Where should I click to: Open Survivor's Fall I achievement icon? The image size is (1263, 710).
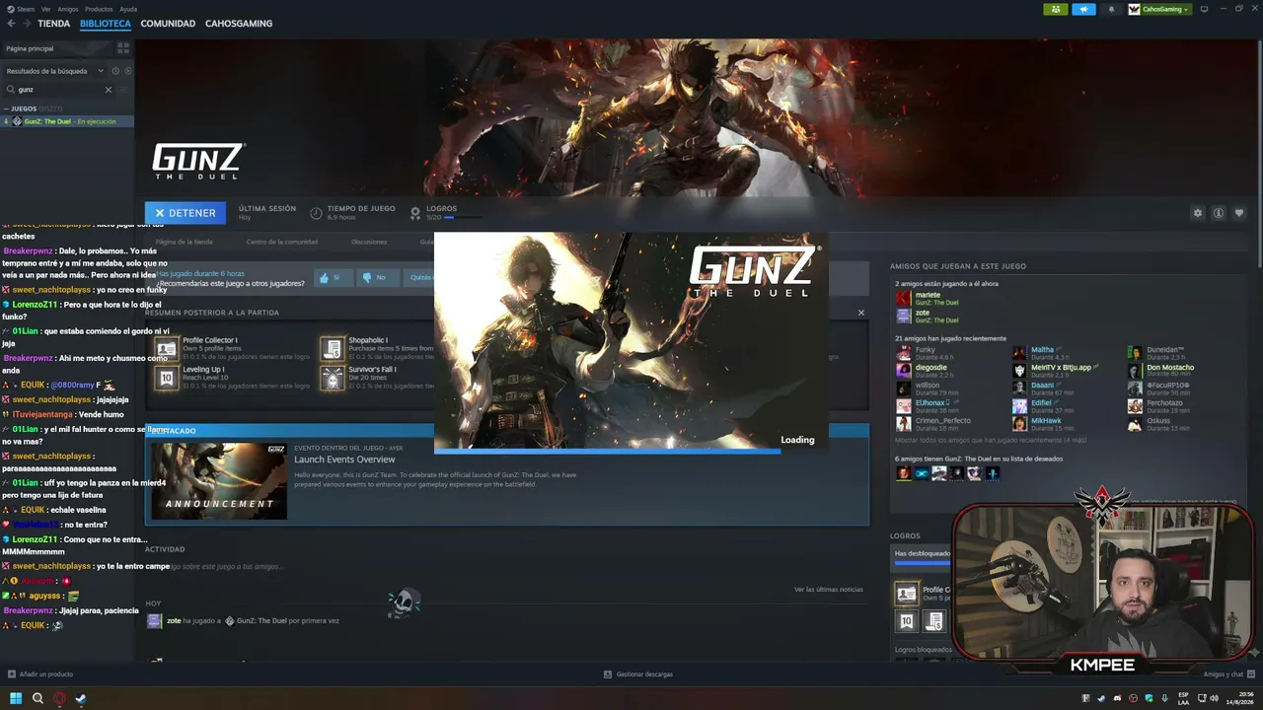coord(333,378)
